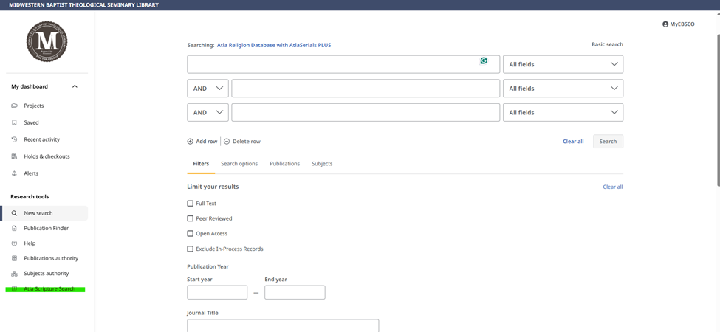This screenshot has height=332, width=720.
Task: Click the Delete row minus icon
Action: (x=227, y=142)
